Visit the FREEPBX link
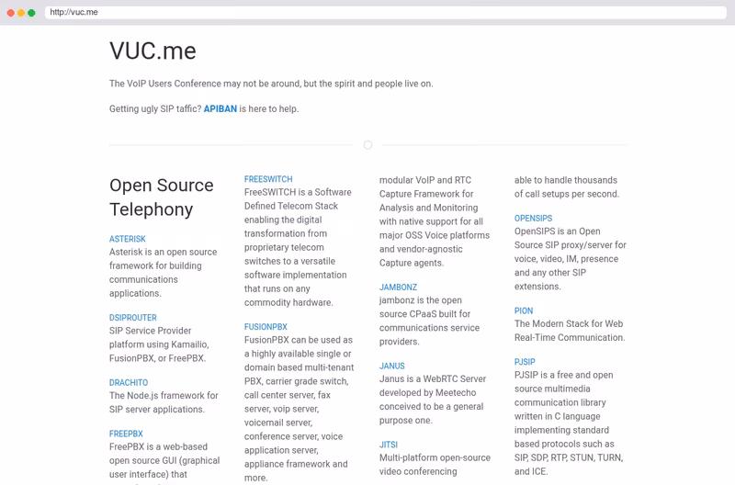 (x=126, y=434)
